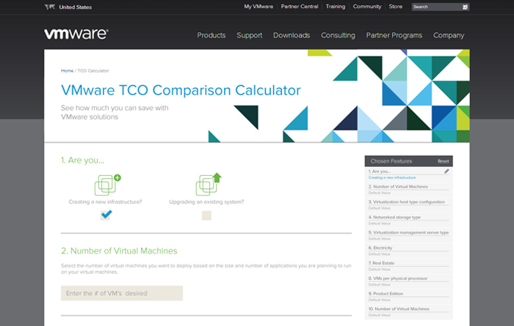Open the Consulting menu
514x326 pixels.
[338, 35]
